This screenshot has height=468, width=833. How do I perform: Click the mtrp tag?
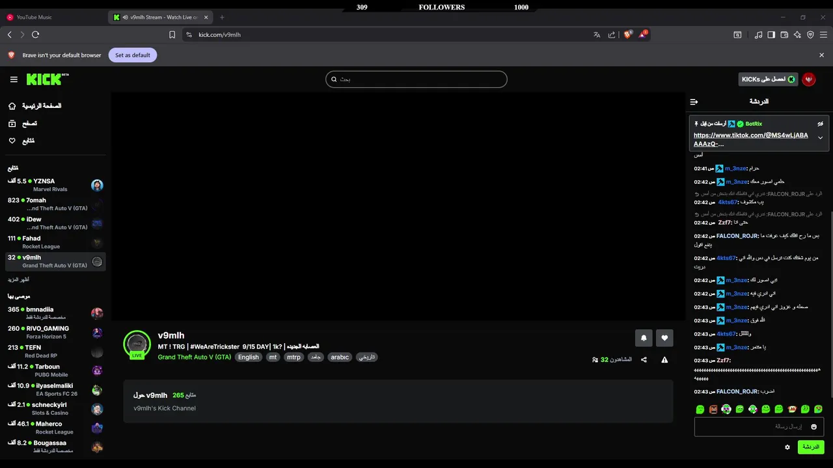[x=294, y=357]
